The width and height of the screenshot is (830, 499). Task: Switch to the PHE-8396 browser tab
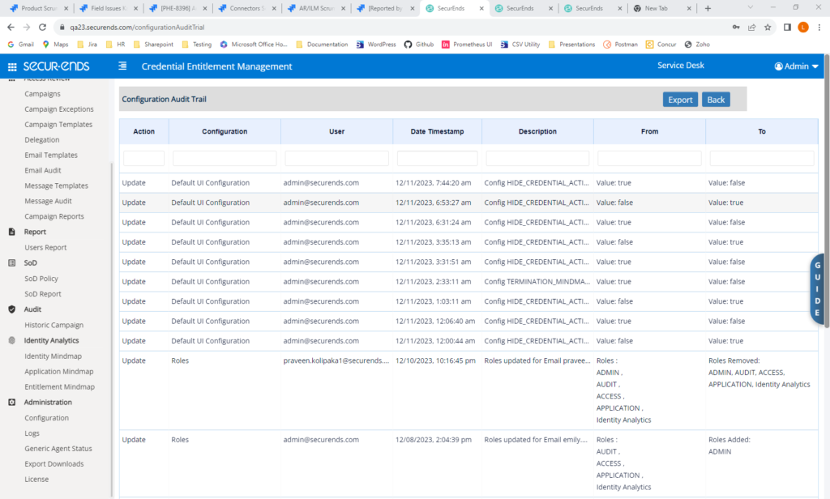(x=178, y=8)
